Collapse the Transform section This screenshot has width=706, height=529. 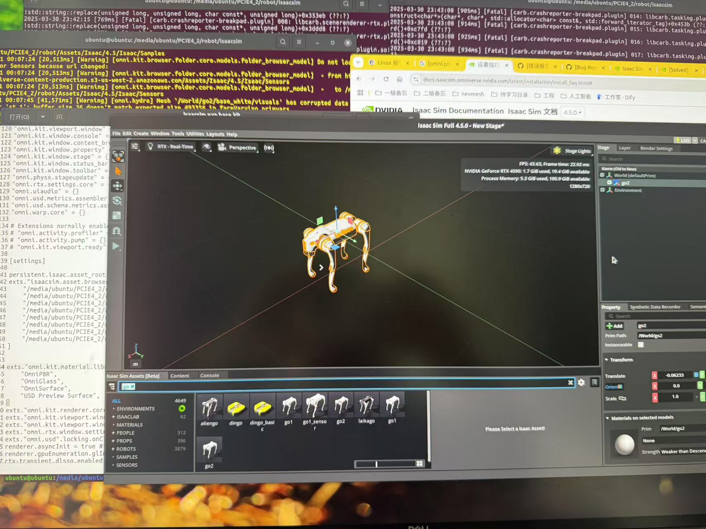tap(607, 360)
